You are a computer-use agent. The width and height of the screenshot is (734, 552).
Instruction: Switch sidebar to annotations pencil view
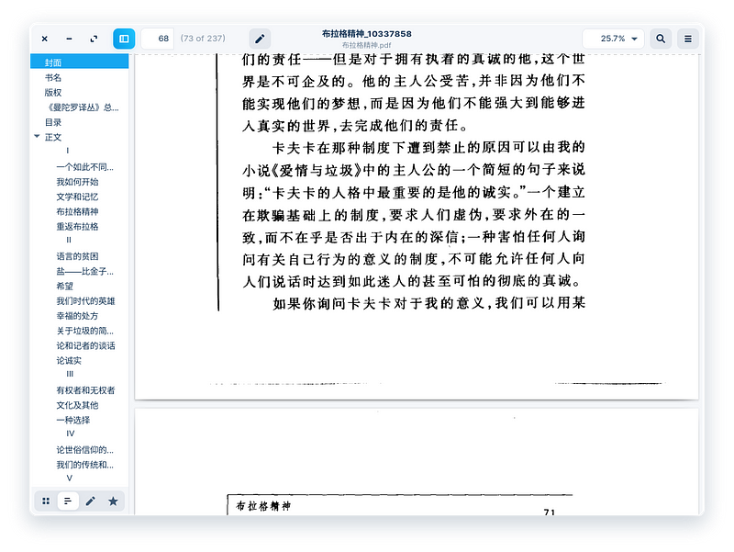click(x=90, y=501)
